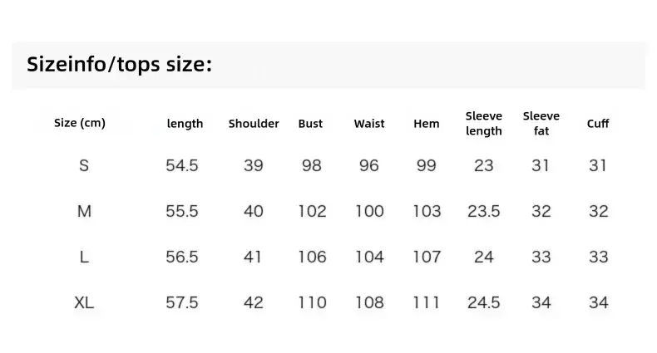
Task: Click the S size row label
Action: (x=84, y=165)
